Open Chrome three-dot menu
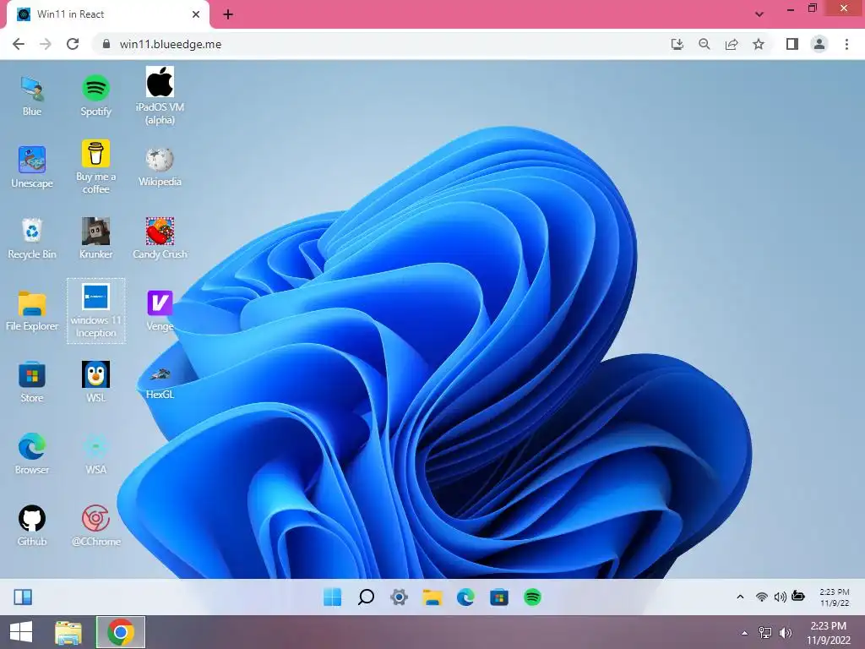This screenshot has height=649, width=865. pyautogui.click(x=846, y=44)
